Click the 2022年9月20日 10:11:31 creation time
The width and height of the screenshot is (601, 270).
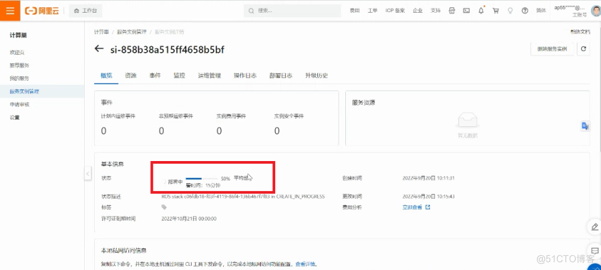coord(428,178)
